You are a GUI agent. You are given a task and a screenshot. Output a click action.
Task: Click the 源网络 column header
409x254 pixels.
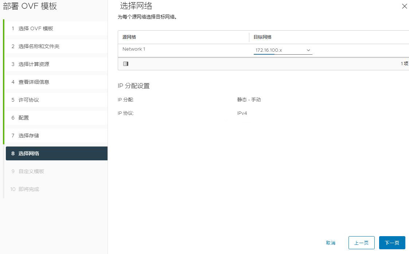tap(129, 37)
